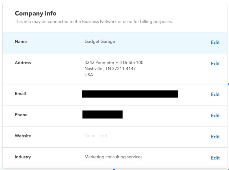The width and height of the screenshot is (229, 170).
Task: Edit the company Name field
Action: click(x=215, y=42)
